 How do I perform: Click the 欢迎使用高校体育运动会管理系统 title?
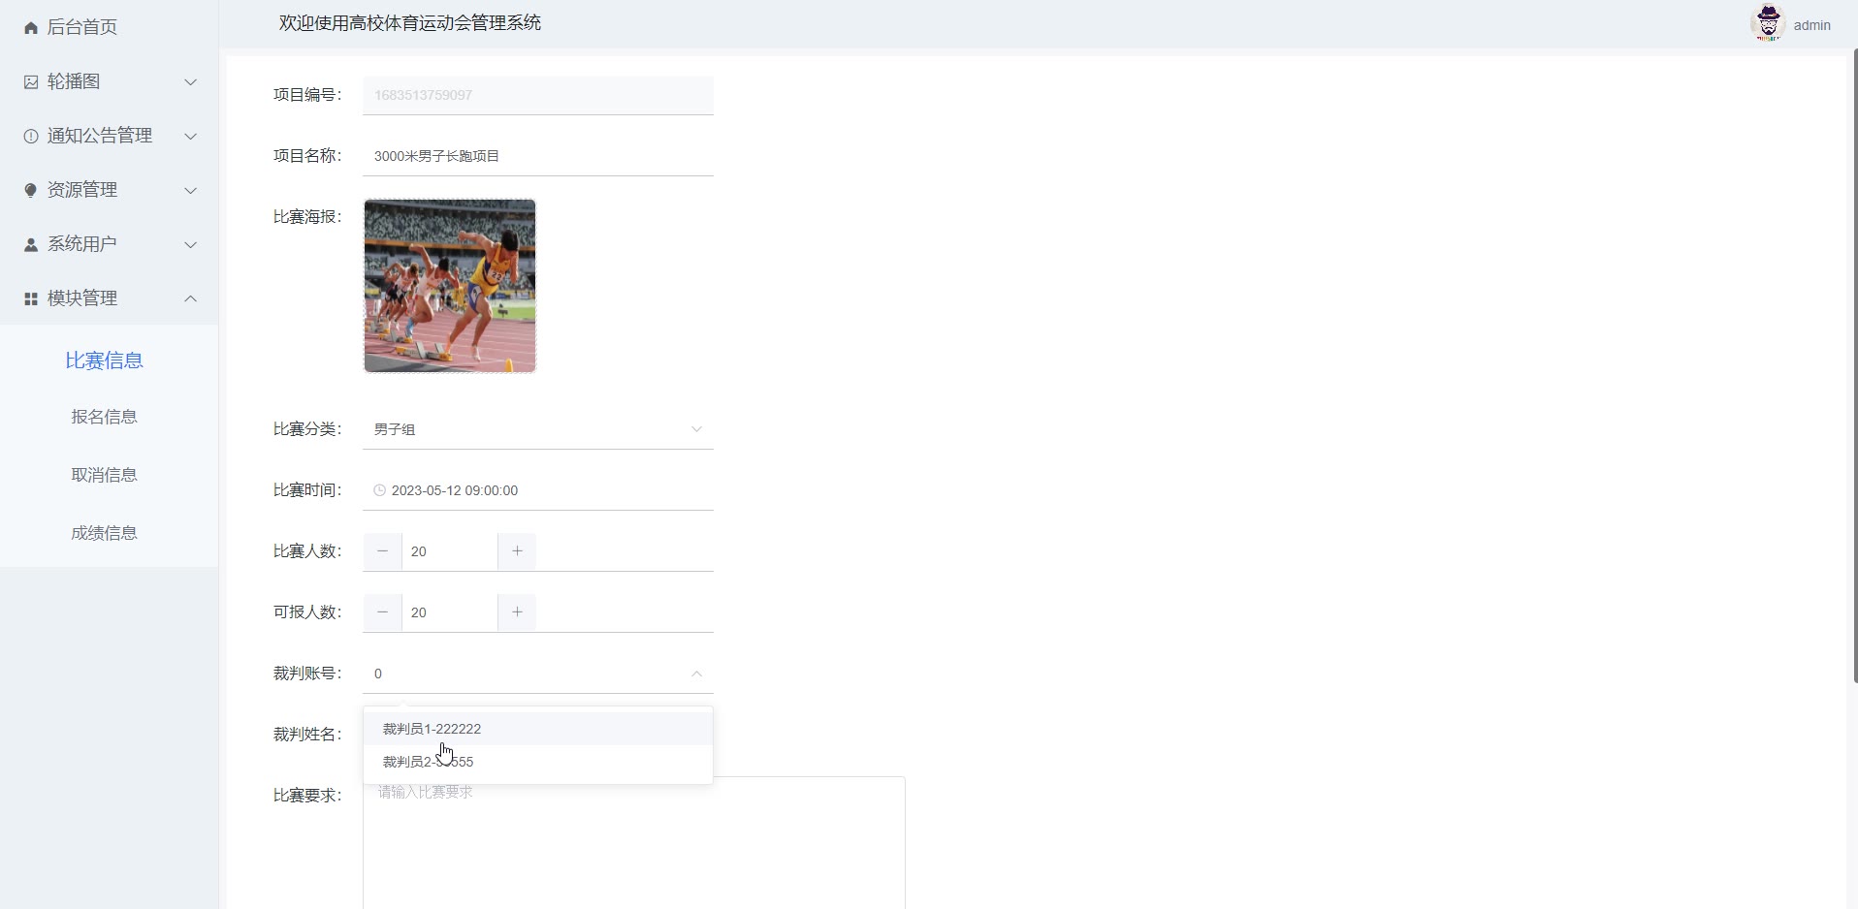pos(410,23)
